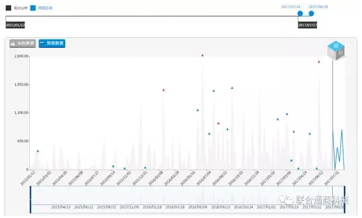This screenshot has width=362, height=218.
Task: Click the blue 预测数据 forecast data button
Action: [52, 43]
